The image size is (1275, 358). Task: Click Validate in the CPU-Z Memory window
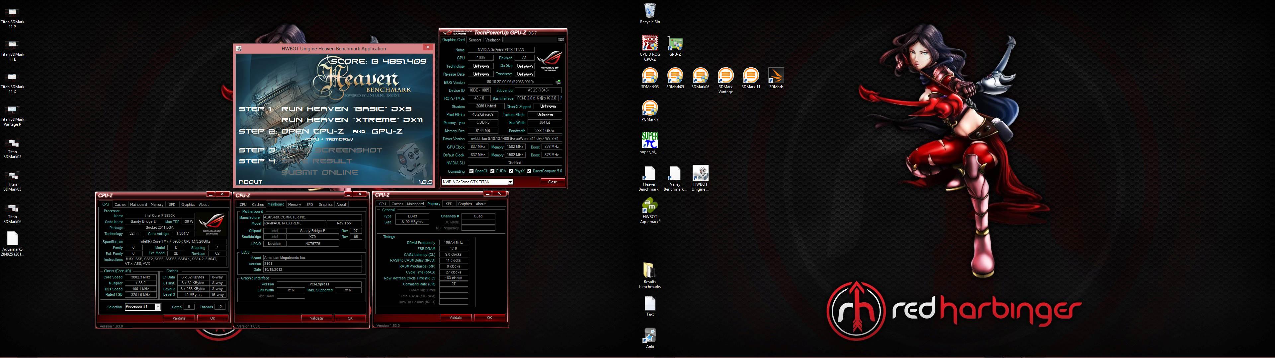click(456, 318)
